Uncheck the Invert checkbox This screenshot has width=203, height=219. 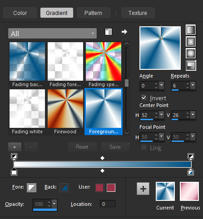click(144, 97)
